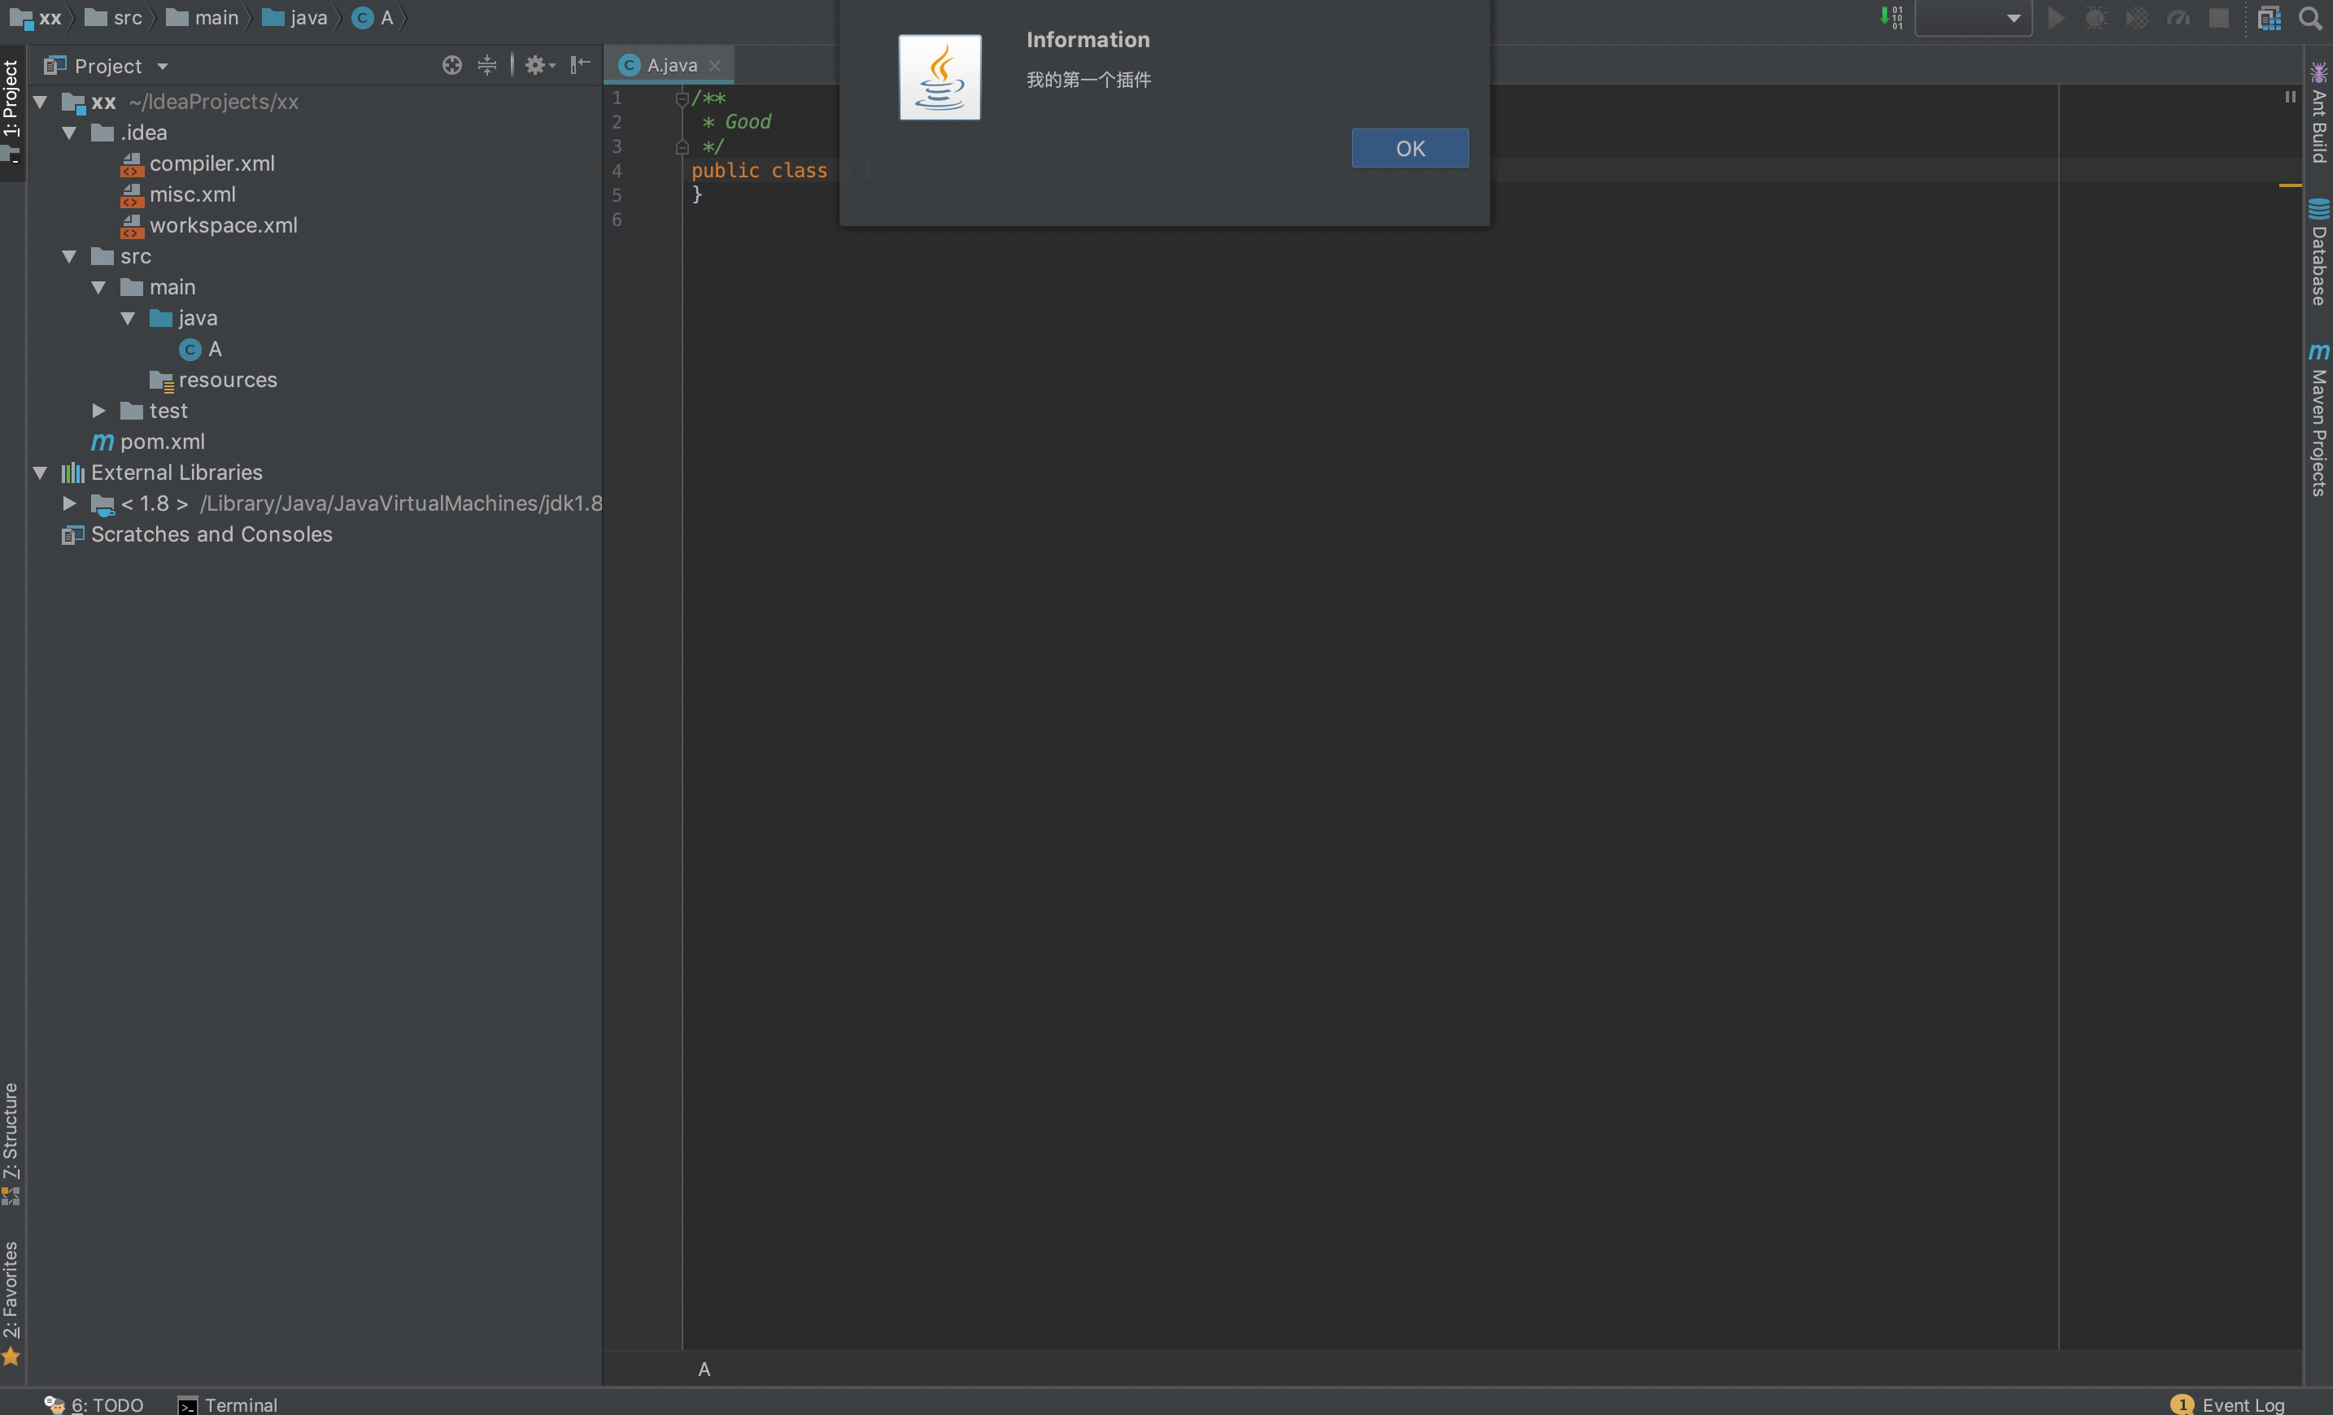Select misc.xml in the project tree
The height and width of the screenshot is (1415, 2333).
pos(192,194)
